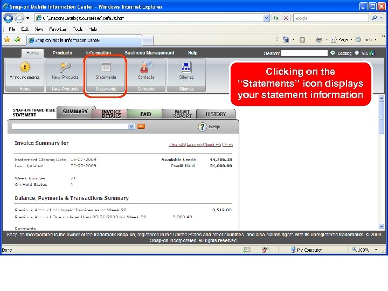Click the Print link in invoice summary
The width and height of the screenshot is (388, 291).
pos(228,144)
